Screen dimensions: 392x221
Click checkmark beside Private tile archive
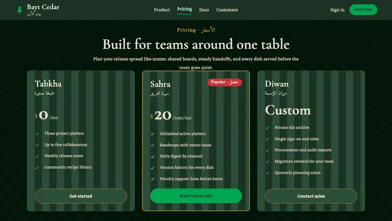pos(267,128)
